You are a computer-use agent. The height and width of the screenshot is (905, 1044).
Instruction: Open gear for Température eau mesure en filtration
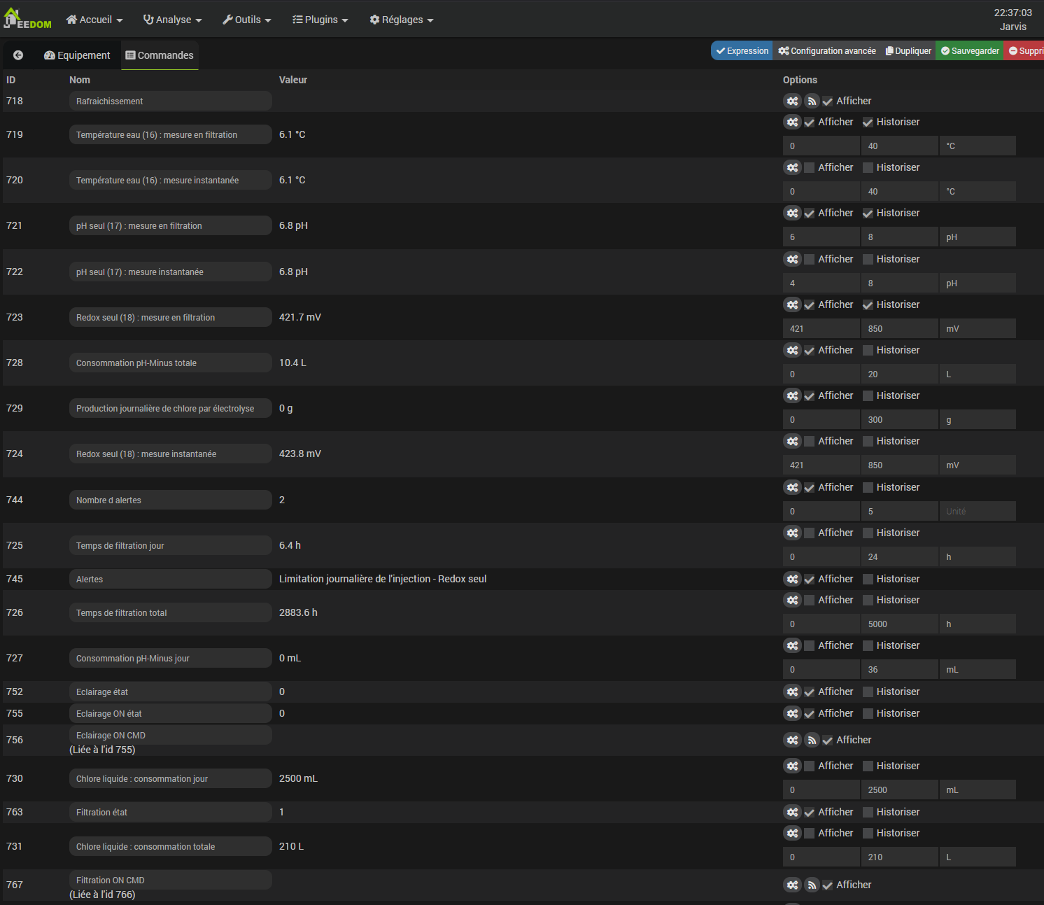[792, 122]
